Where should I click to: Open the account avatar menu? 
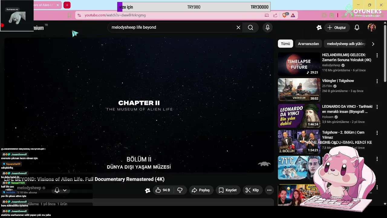point(372,28)
